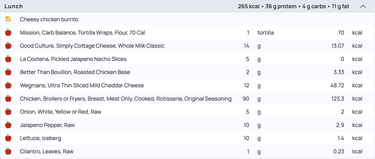Image resolution: width=375 pixels, height=159 pixels.
Task: Click the Lunch header title
Action: click(x=14, y=7)
